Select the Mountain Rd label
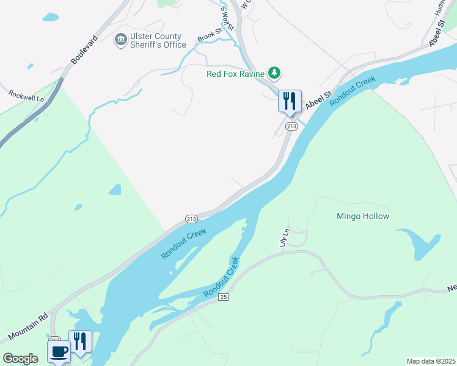 (x=28, y=326)
